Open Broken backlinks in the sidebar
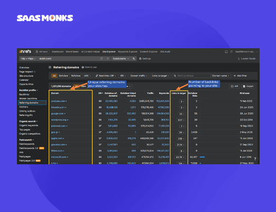 pos(28,99)
